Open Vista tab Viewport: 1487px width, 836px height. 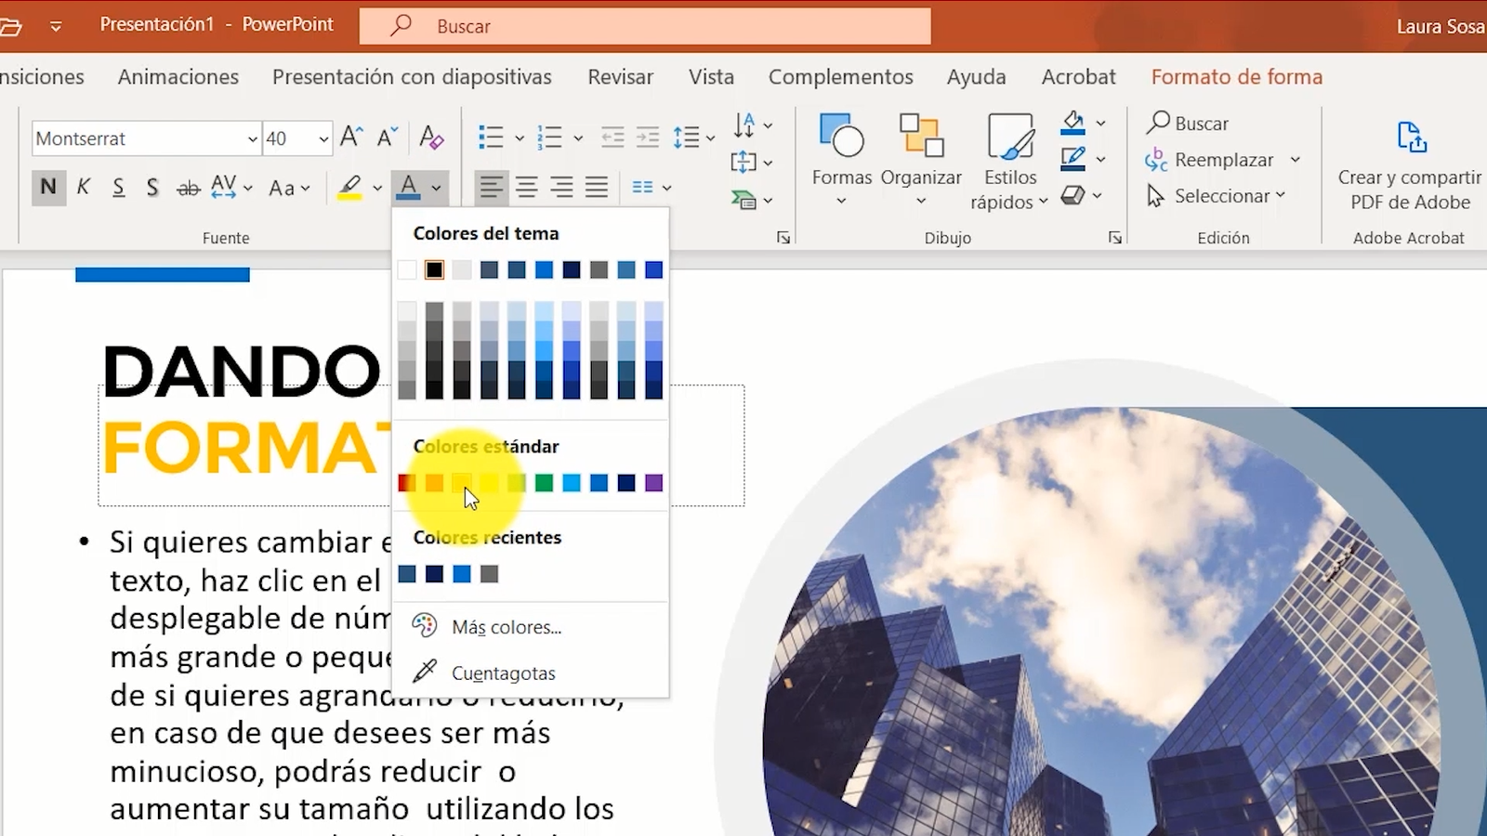click(x=711, y=77)
